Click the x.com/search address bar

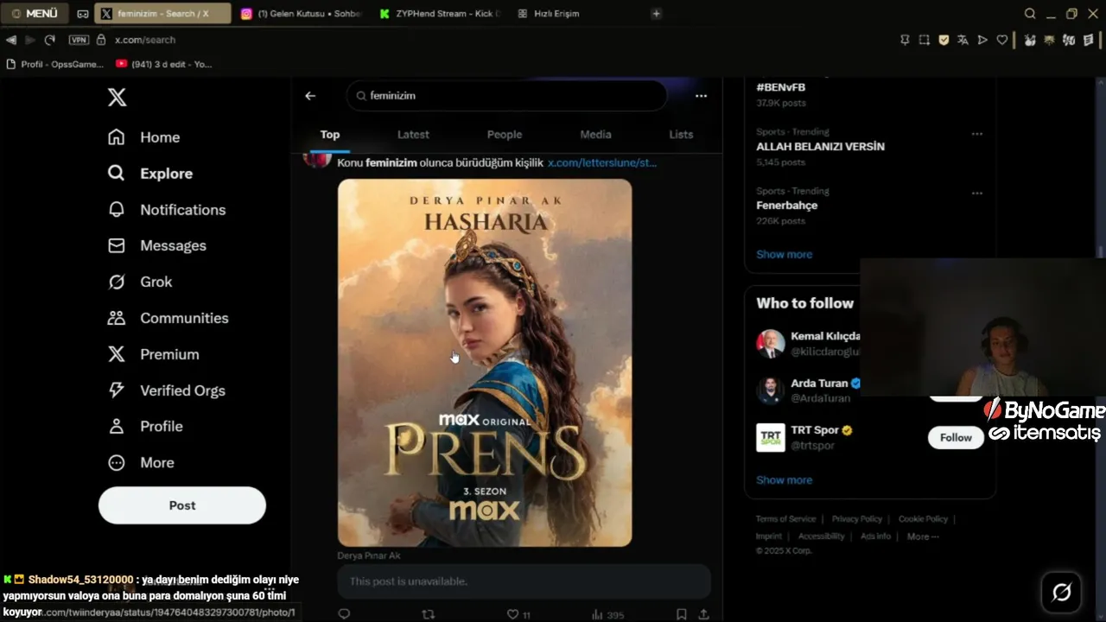coord(144,40)
